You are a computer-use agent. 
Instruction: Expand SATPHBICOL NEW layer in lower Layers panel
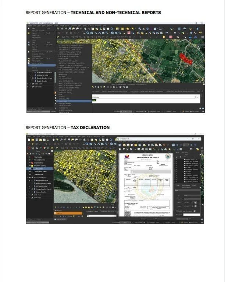pos(30,186)
